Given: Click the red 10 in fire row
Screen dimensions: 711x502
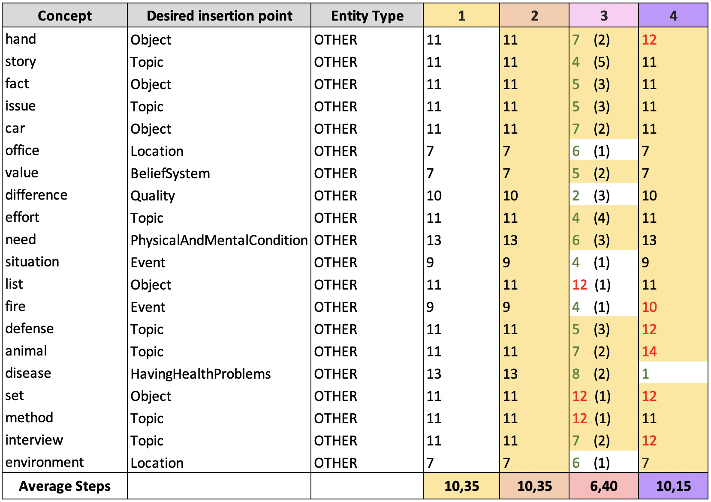Looking at the screenshot, I should click(x=649, y=307).
